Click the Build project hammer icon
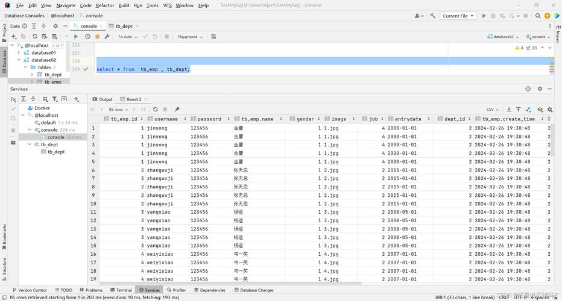 click(x=433, y=16)
